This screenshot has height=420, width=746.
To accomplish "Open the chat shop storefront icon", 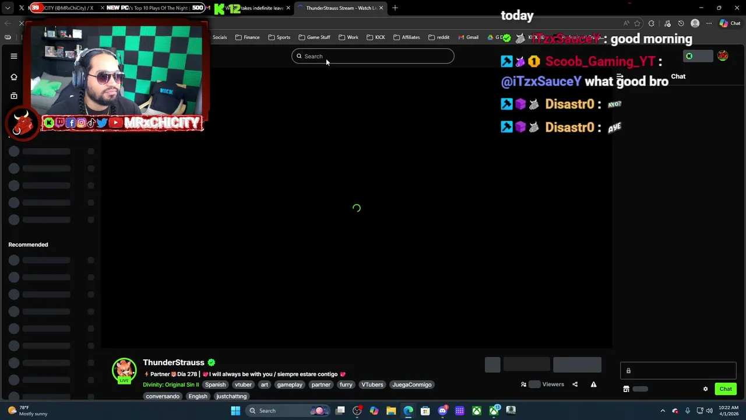I will click(x=626, y=389).
